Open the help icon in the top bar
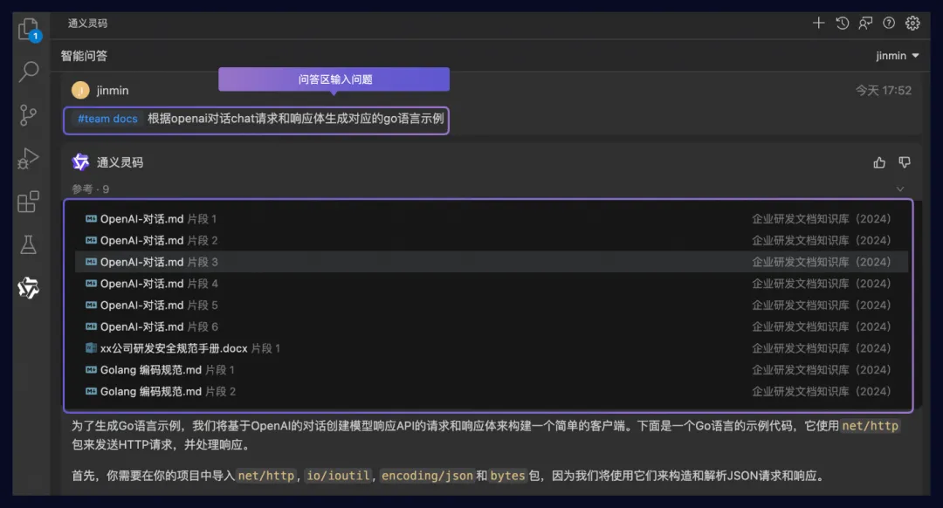 tap(888, 23)
